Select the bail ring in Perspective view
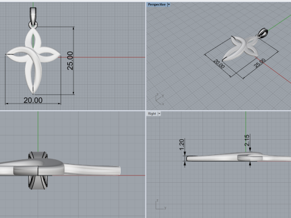 tap(263, 33)
